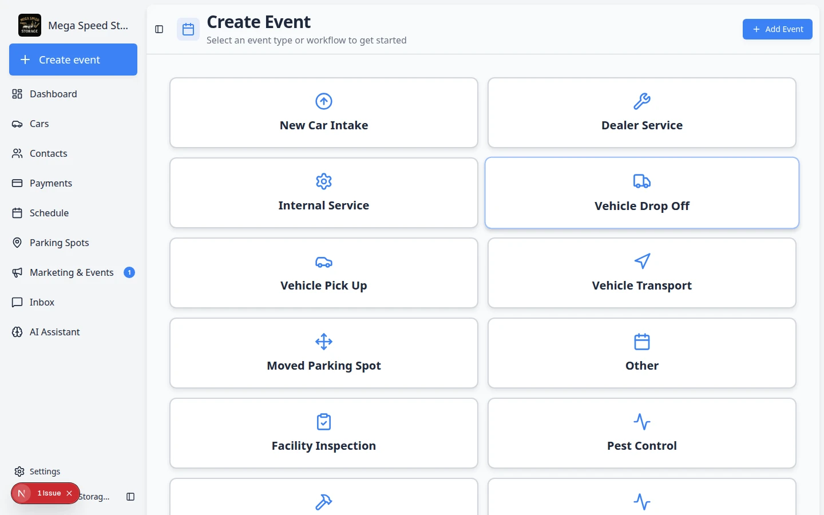Click the red N avatar badge
Screen dimensions: 824x515
tap(22, 493)
